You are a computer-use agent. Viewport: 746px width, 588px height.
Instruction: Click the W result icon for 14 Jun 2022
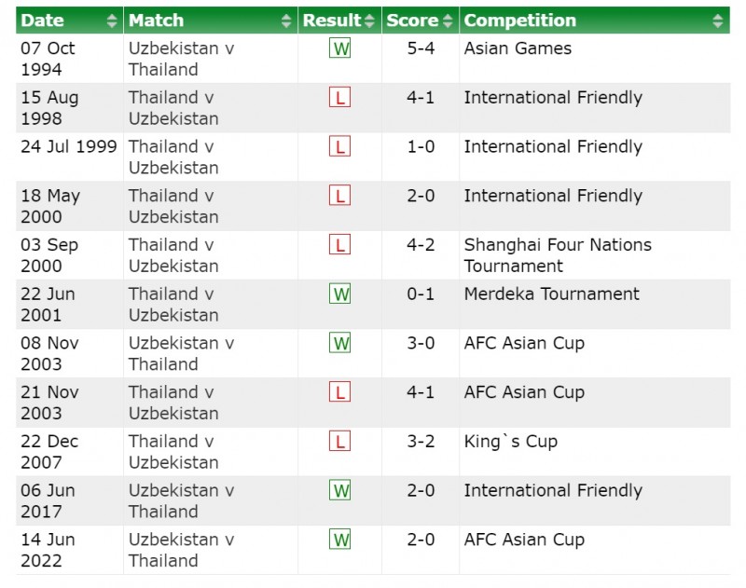coord(340,540)
